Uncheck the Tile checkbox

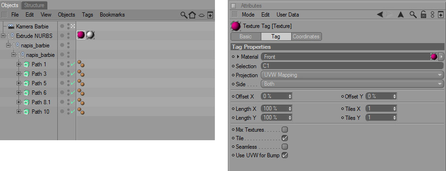point(285,138)
